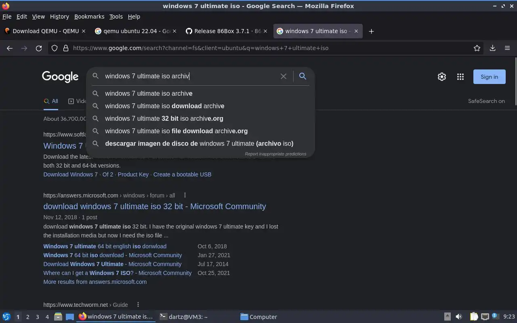This screenshot has height=323, width=517.
Task: Click inside the Google search input field
Action: pos(190,76)
